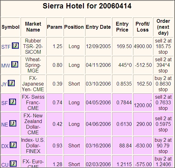Image resolution: width=175 pixels, height=168 pixels.
Task: Click the entry price 0.7844
Action: (124, 102)
